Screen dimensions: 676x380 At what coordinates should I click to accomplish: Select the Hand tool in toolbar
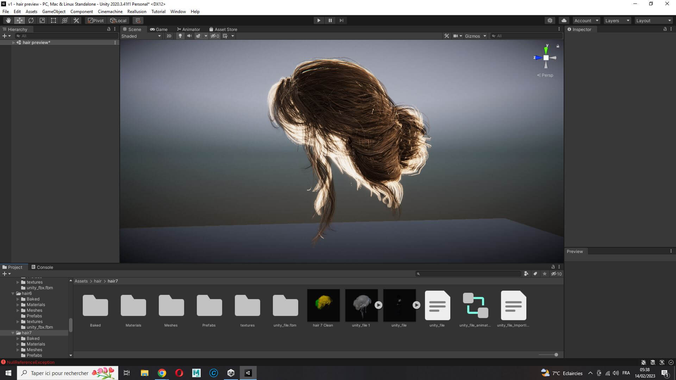8,20
